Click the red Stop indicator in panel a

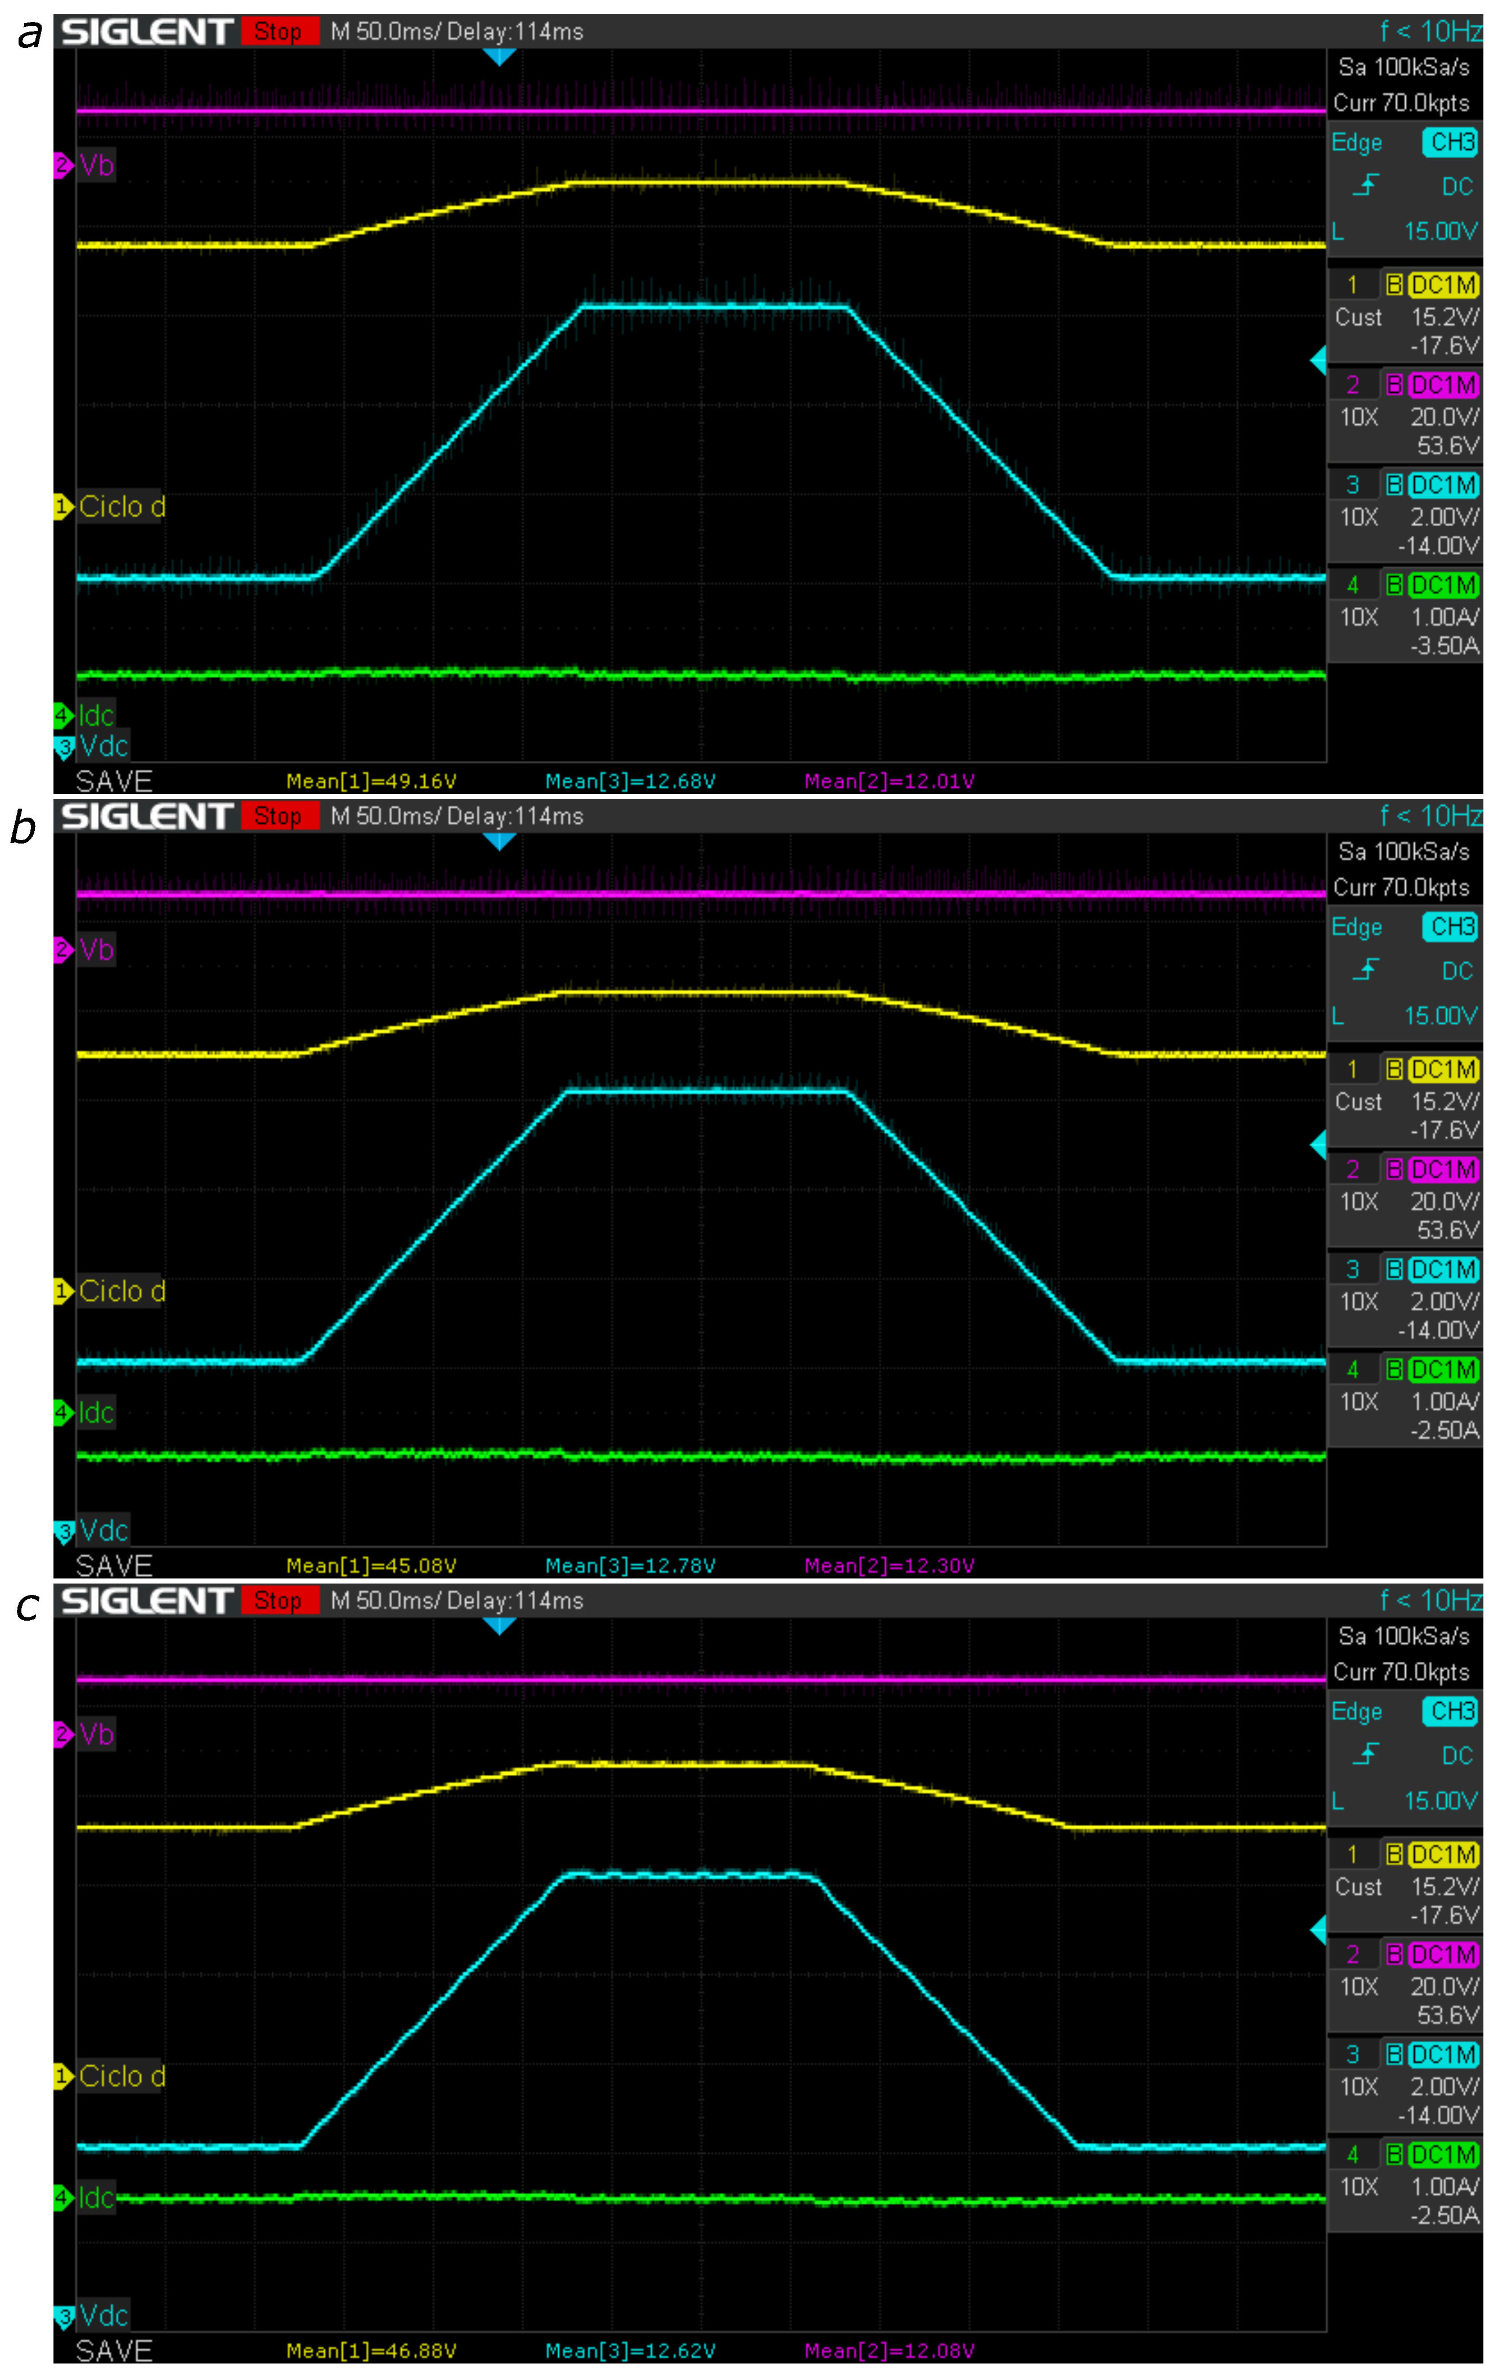point(279,32)
